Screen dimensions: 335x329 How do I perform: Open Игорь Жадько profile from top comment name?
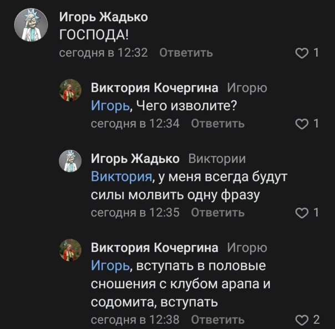click(104, 17)
